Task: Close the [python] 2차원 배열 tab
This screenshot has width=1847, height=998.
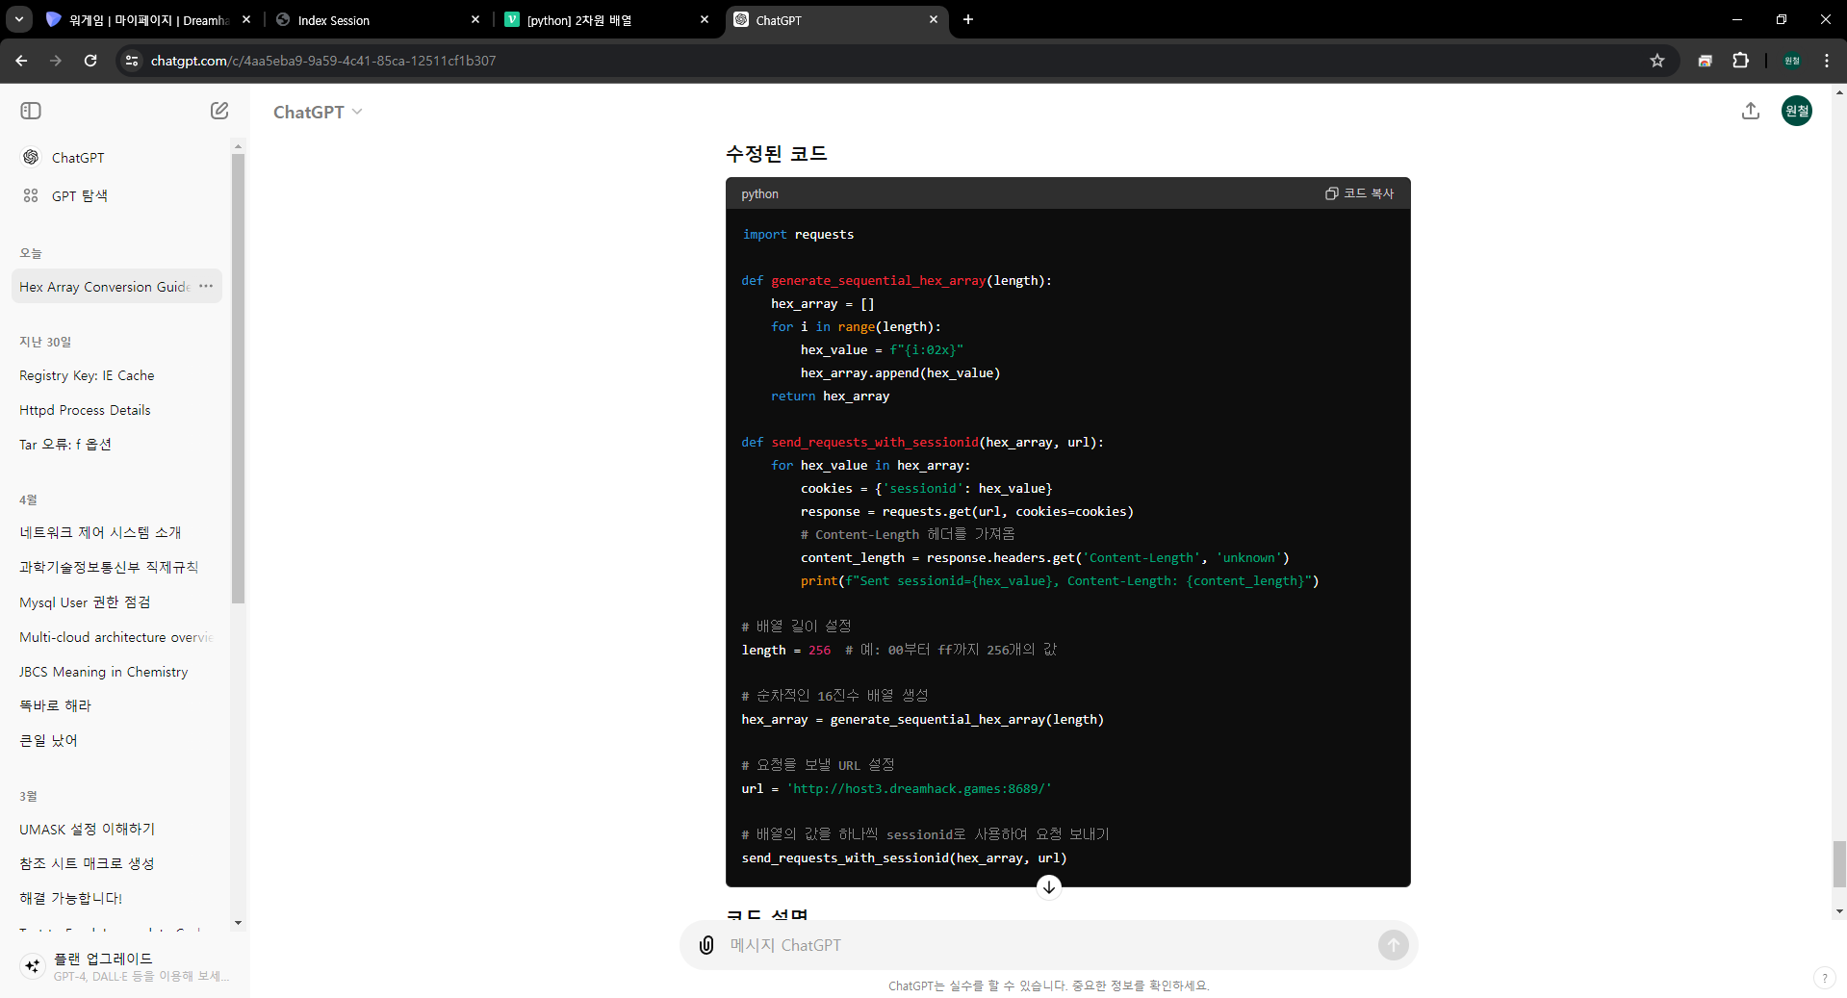Action: [705, 19]
